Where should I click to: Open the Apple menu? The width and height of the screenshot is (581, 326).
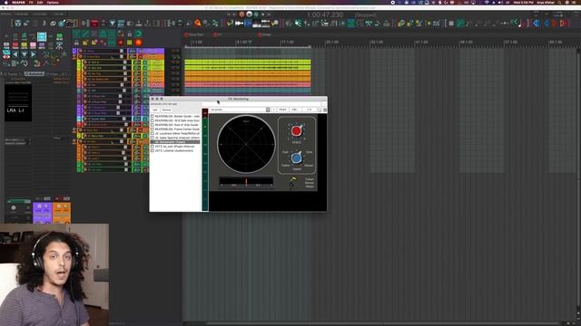(x=6, y=2)
